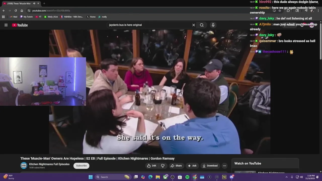Open the notification bell in the tray
This screenshot has height=181, width=322.
pos(317,177)
